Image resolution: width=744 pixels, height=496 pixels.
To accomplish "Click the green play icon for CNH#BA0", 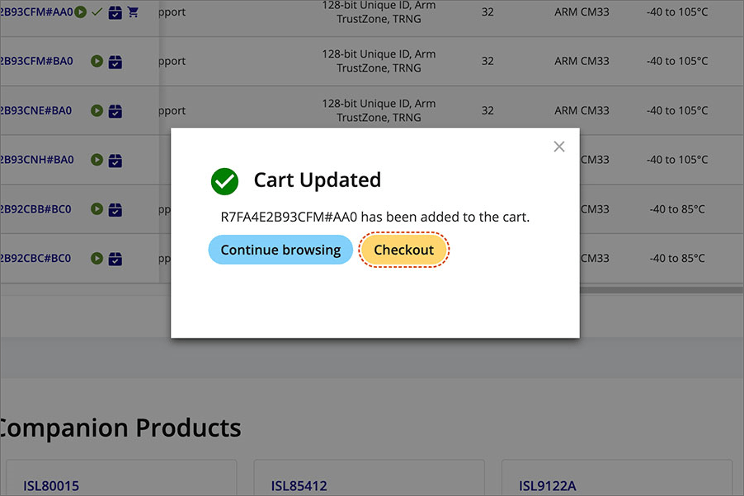I will [x=97, y=160].
